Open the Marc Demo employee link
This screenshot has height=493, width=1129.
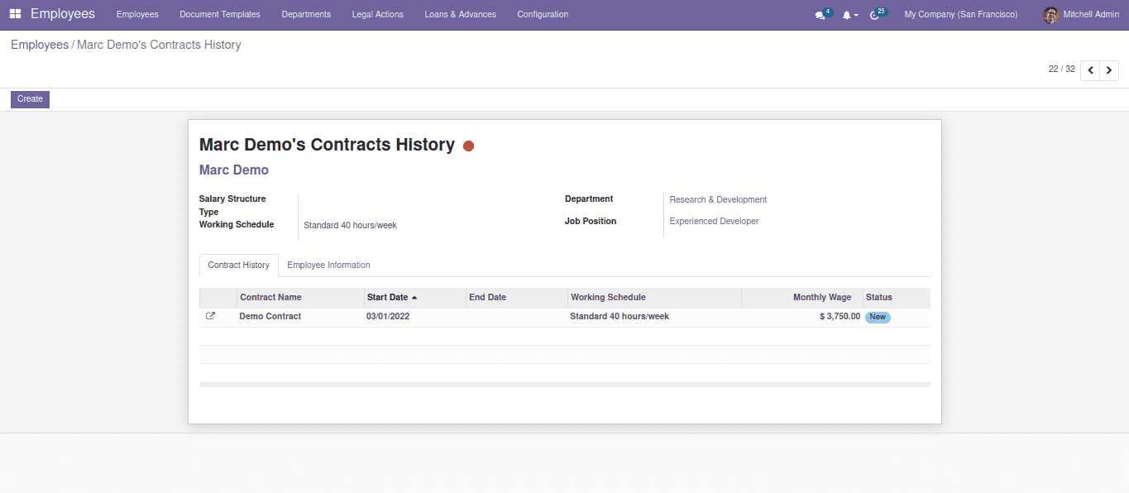(234, 170)
